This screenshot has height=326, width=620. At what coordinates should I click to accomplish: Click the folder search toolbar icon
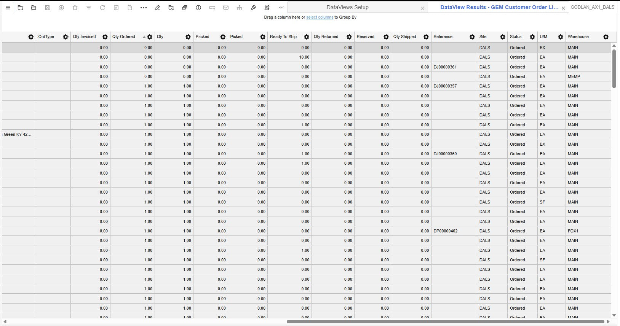click(x=171, y=8)
